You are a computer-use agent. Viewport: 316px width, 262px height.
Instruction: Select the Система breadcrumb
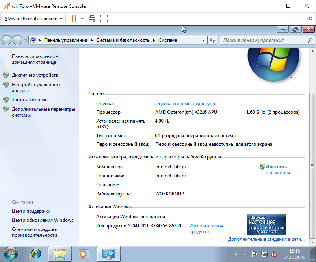tap(167, 40)
